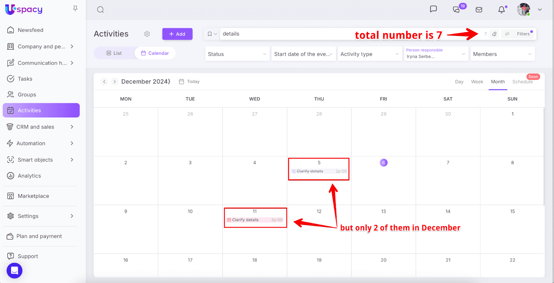
Task: Clear search with the eraser icon
Action: (494, 34)
